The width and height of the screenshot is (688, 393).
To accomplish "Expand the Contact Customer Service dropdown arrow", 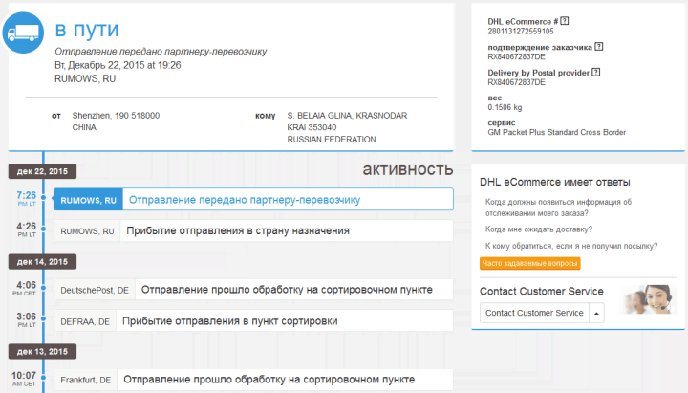I will click(596, 313).
